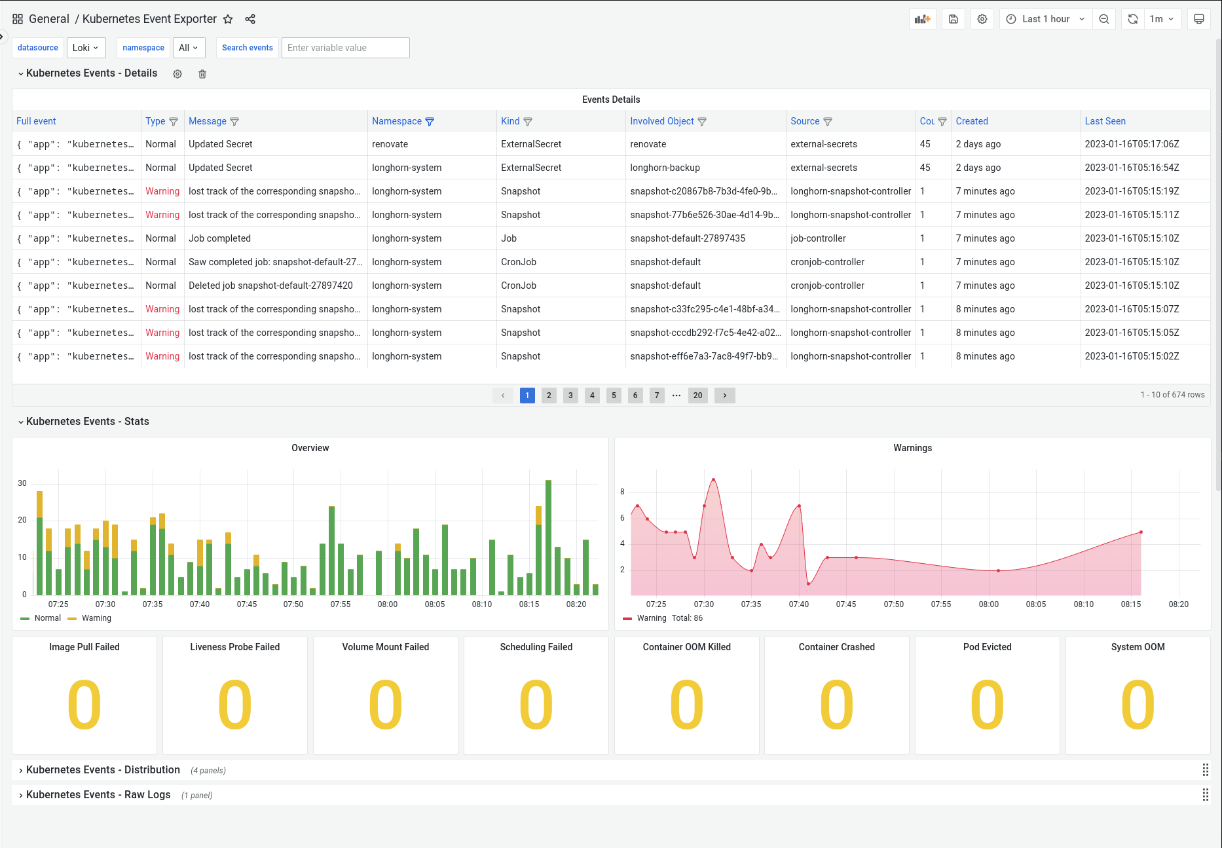
Task: Toggle the Warning series in Overview legend
Action: (96, 618)
